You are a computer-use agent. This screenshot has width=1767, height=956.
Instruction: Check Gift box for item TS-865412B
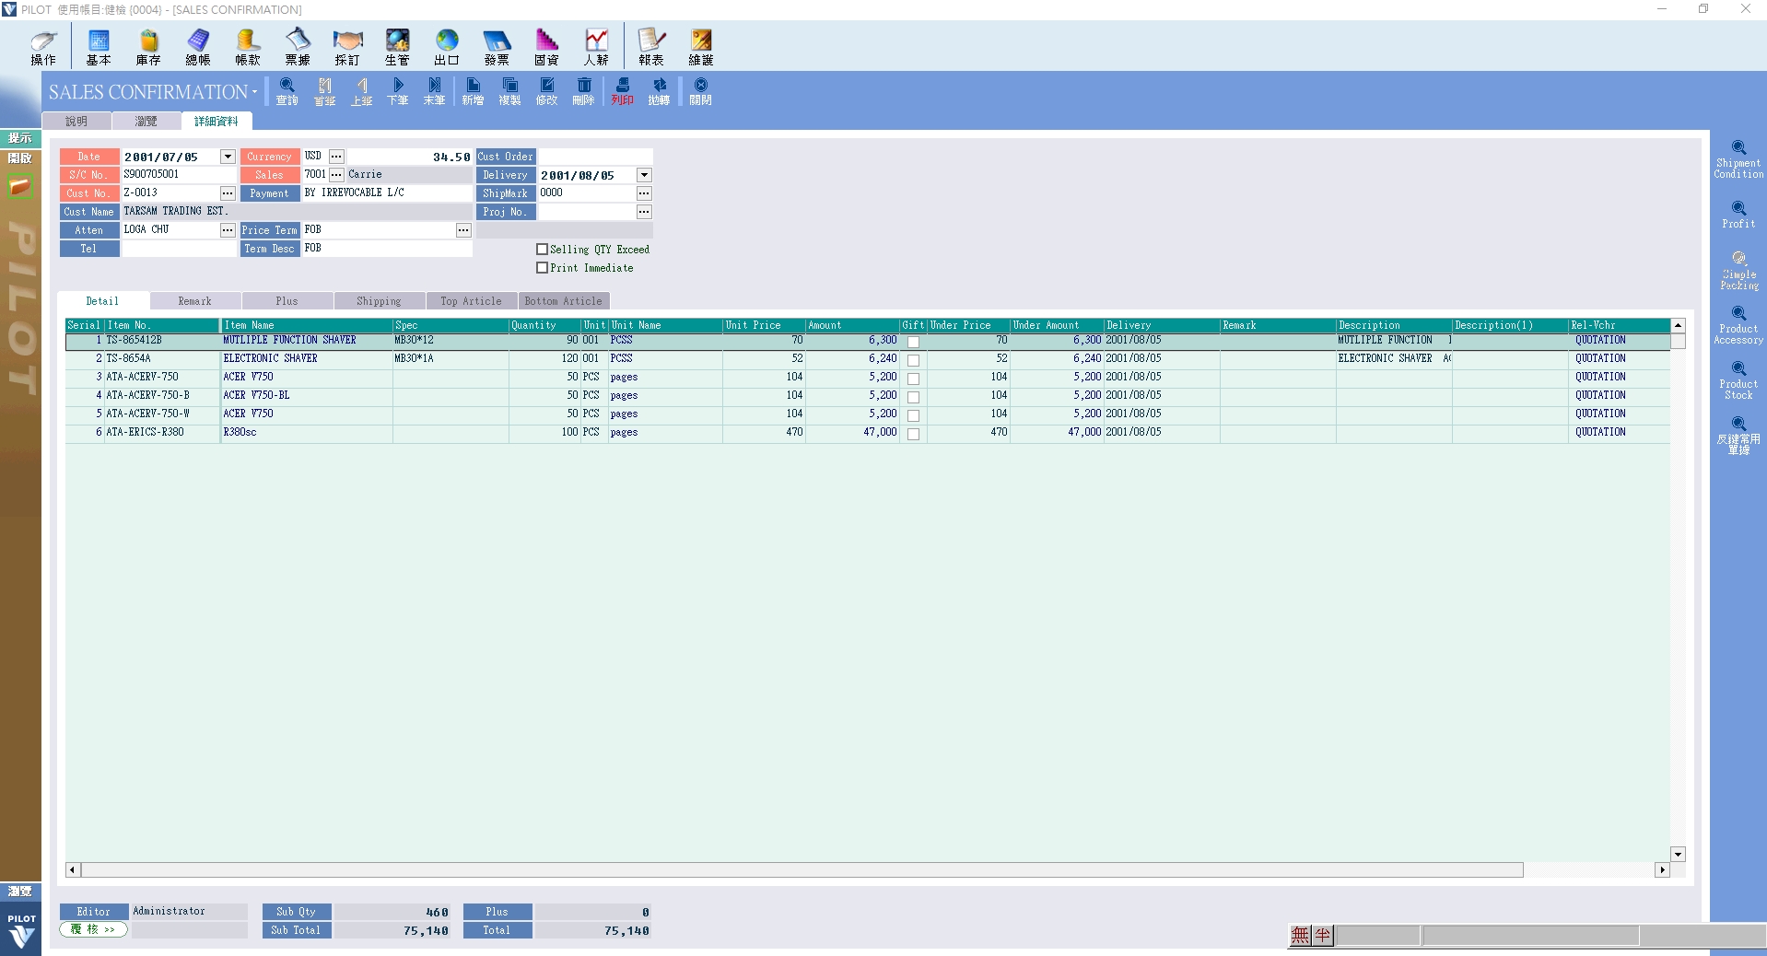click(x=913, y=342)
